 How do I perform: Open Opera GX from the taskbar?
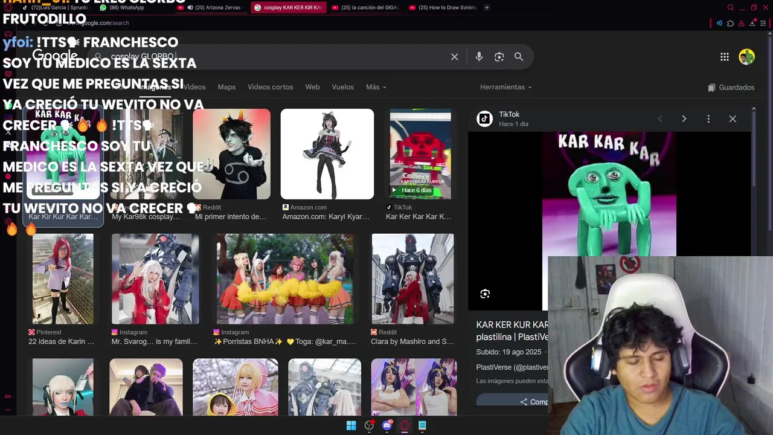(x=405, y=425)
